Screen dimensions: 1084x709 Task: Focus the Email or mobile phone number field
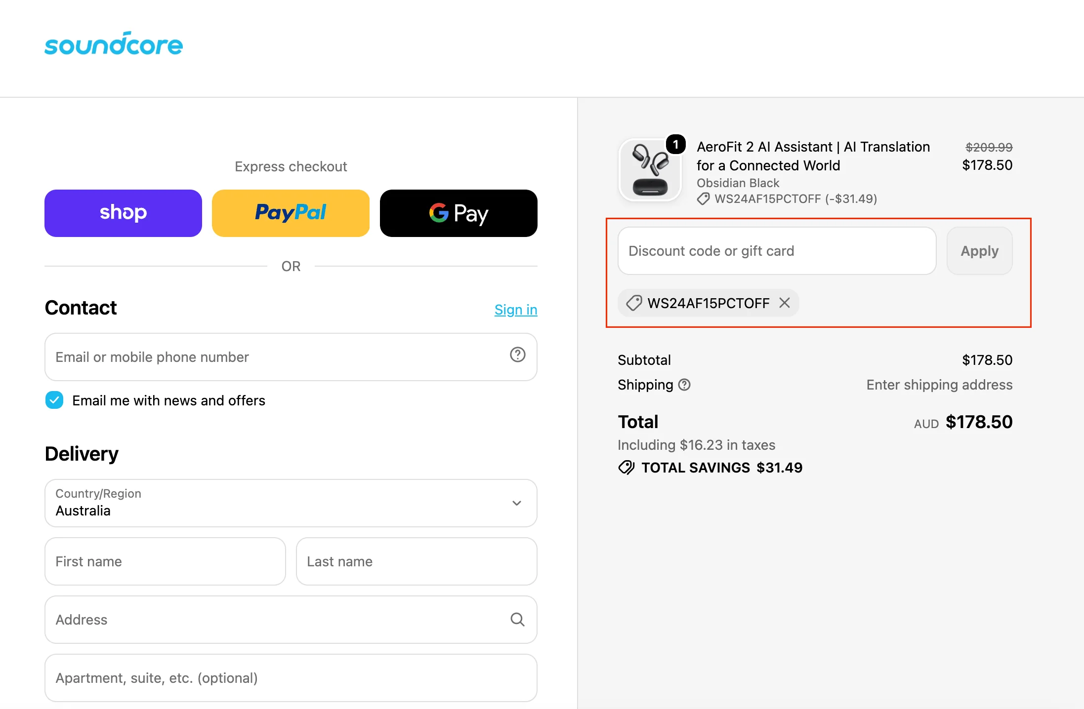[291, 357]
